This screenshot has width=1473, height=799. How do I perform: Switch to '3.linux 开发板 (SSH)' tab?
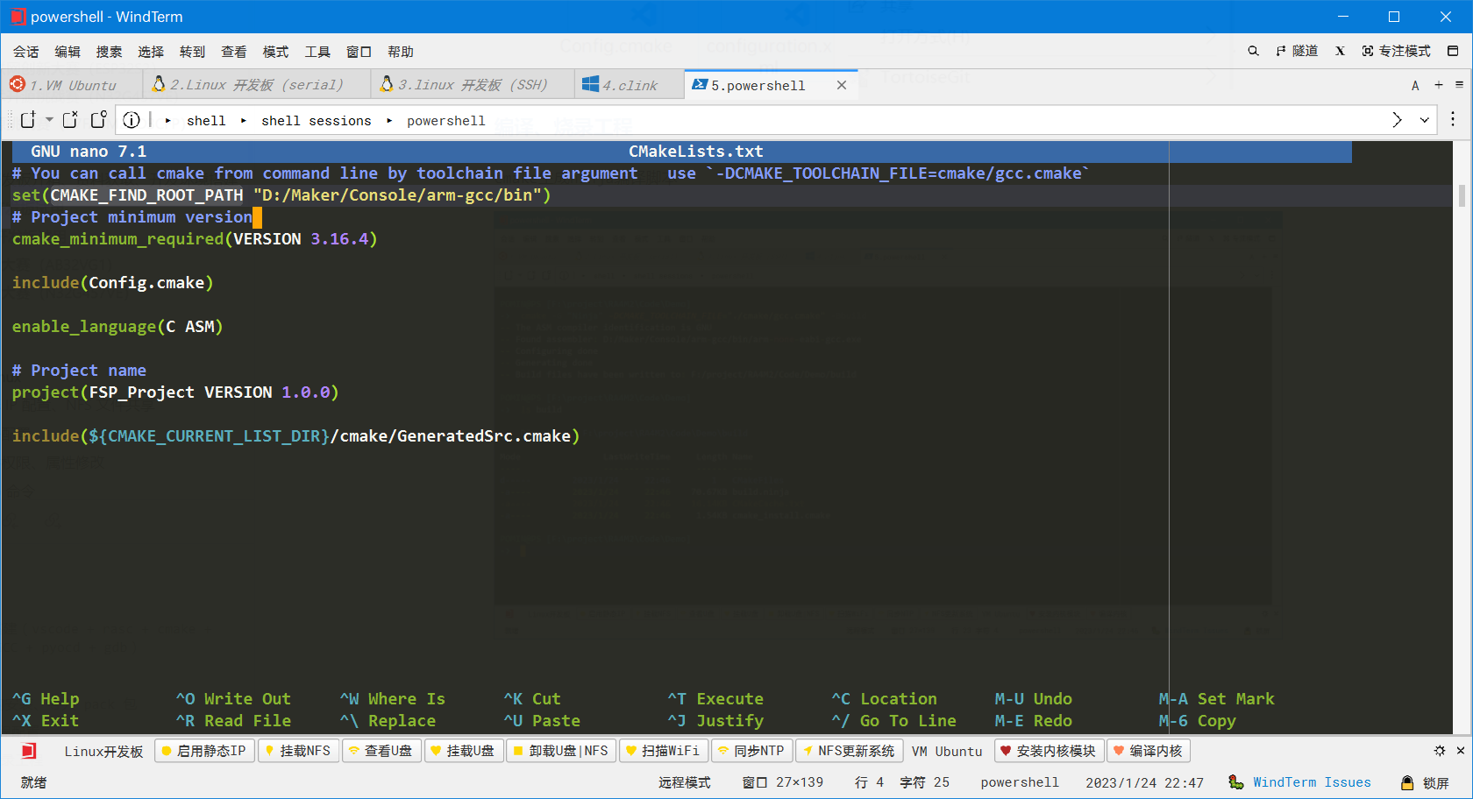pos(473,85)
